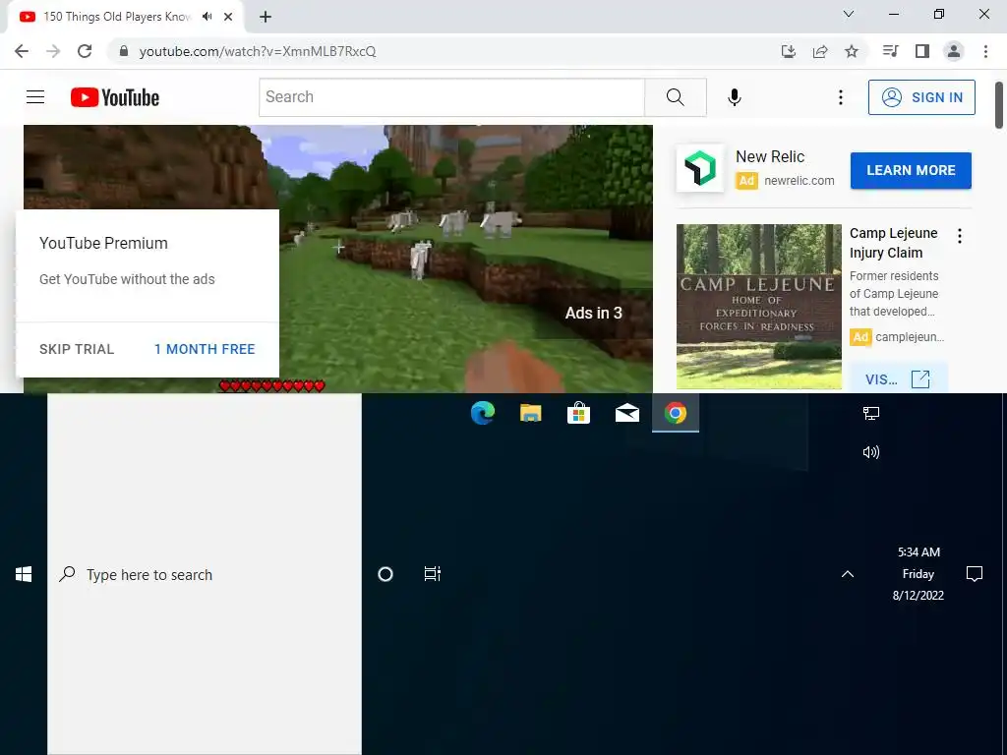The image size is (1007, 755).
Task: Click the 'YouTube Premium' popup heading
Action: [103, 244]
